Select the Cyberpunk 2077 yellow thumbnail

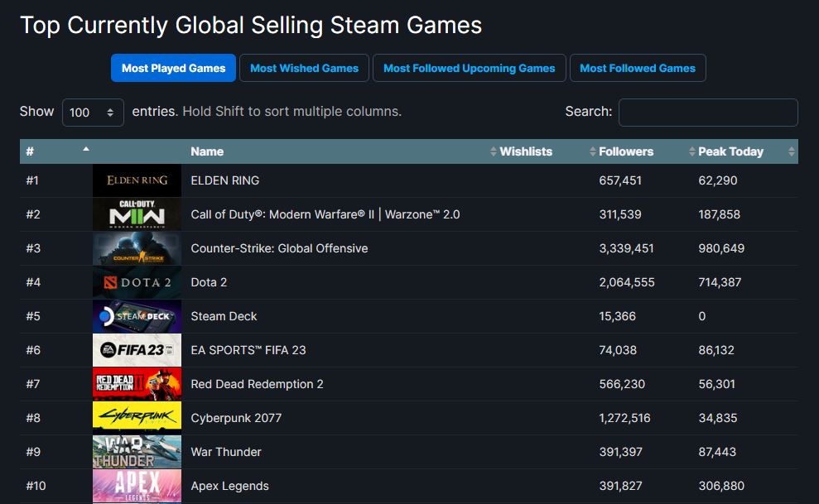137,418
